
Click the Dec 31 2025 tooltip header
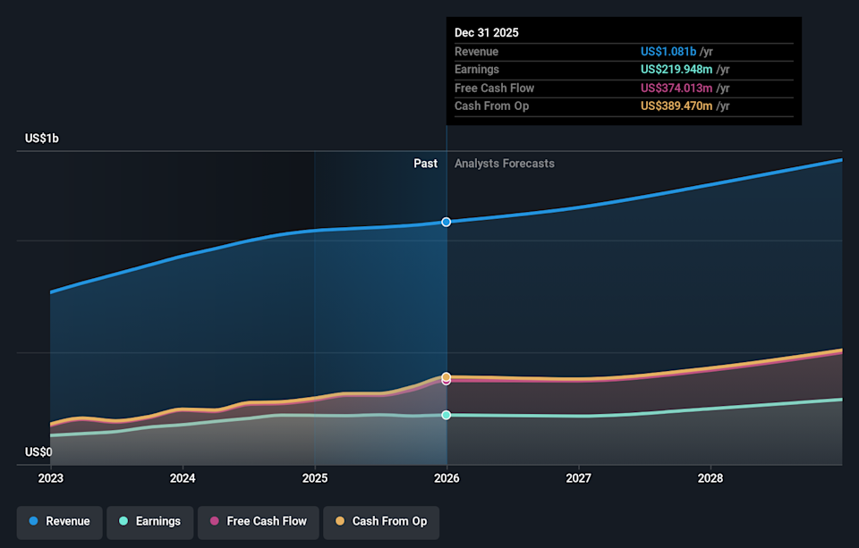(486, 32)
